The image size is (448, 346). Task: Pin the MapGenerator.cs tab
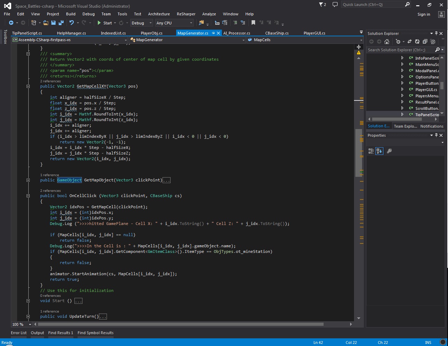click(x=213, y=33)
